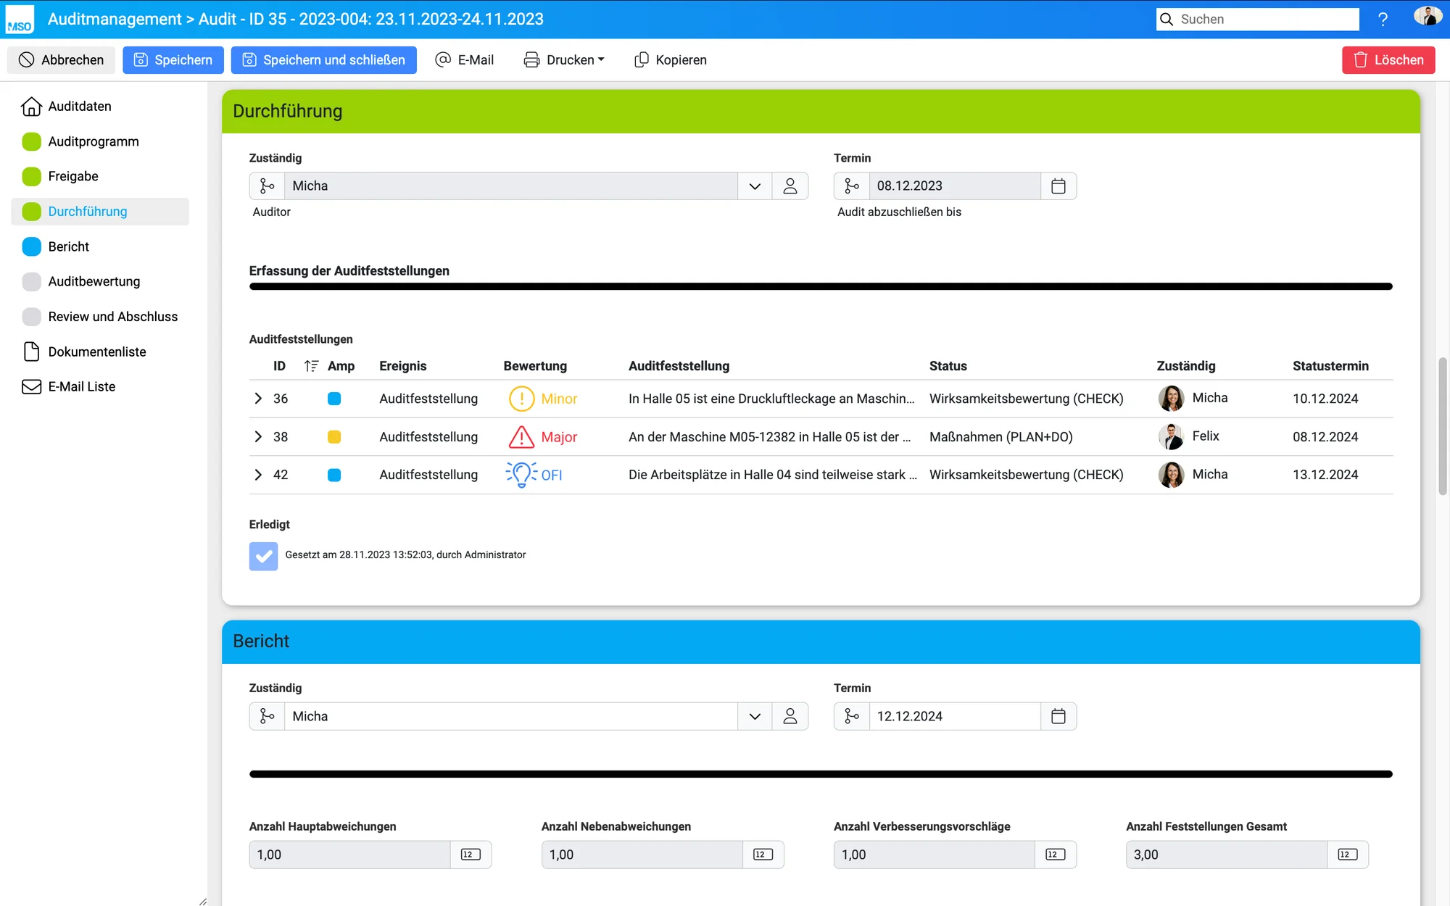This screenshot has width=1450, height=906.
Task: Select Durchführung in the sidebar
Action: 100,212
